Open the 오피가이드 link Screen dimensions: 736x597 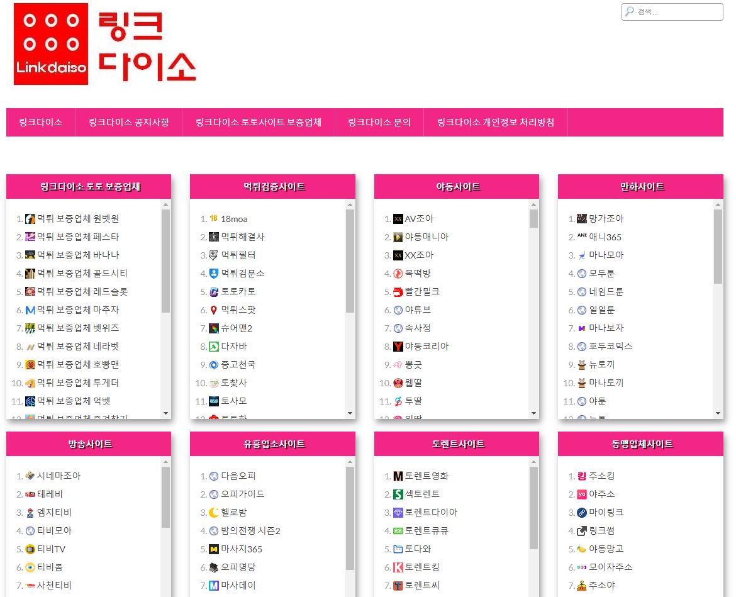(243, 494)
